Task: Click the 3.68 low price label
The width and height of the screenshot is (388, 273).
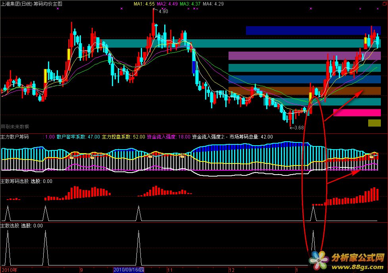Action: pyautogui.click(x=299, y=128)
